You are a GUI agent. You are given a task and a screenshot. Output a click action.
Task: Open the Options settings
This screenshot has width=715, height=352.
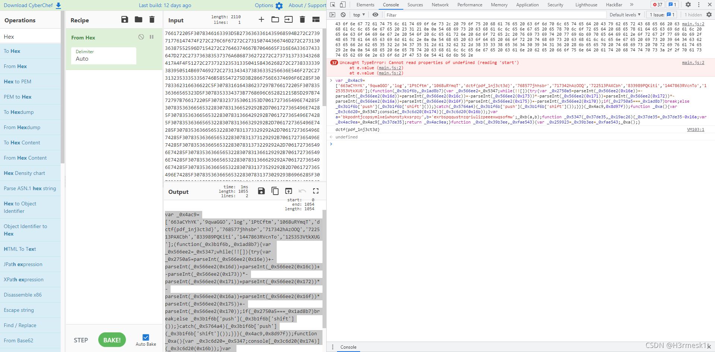pyautogui.click(x=269, y=5)
